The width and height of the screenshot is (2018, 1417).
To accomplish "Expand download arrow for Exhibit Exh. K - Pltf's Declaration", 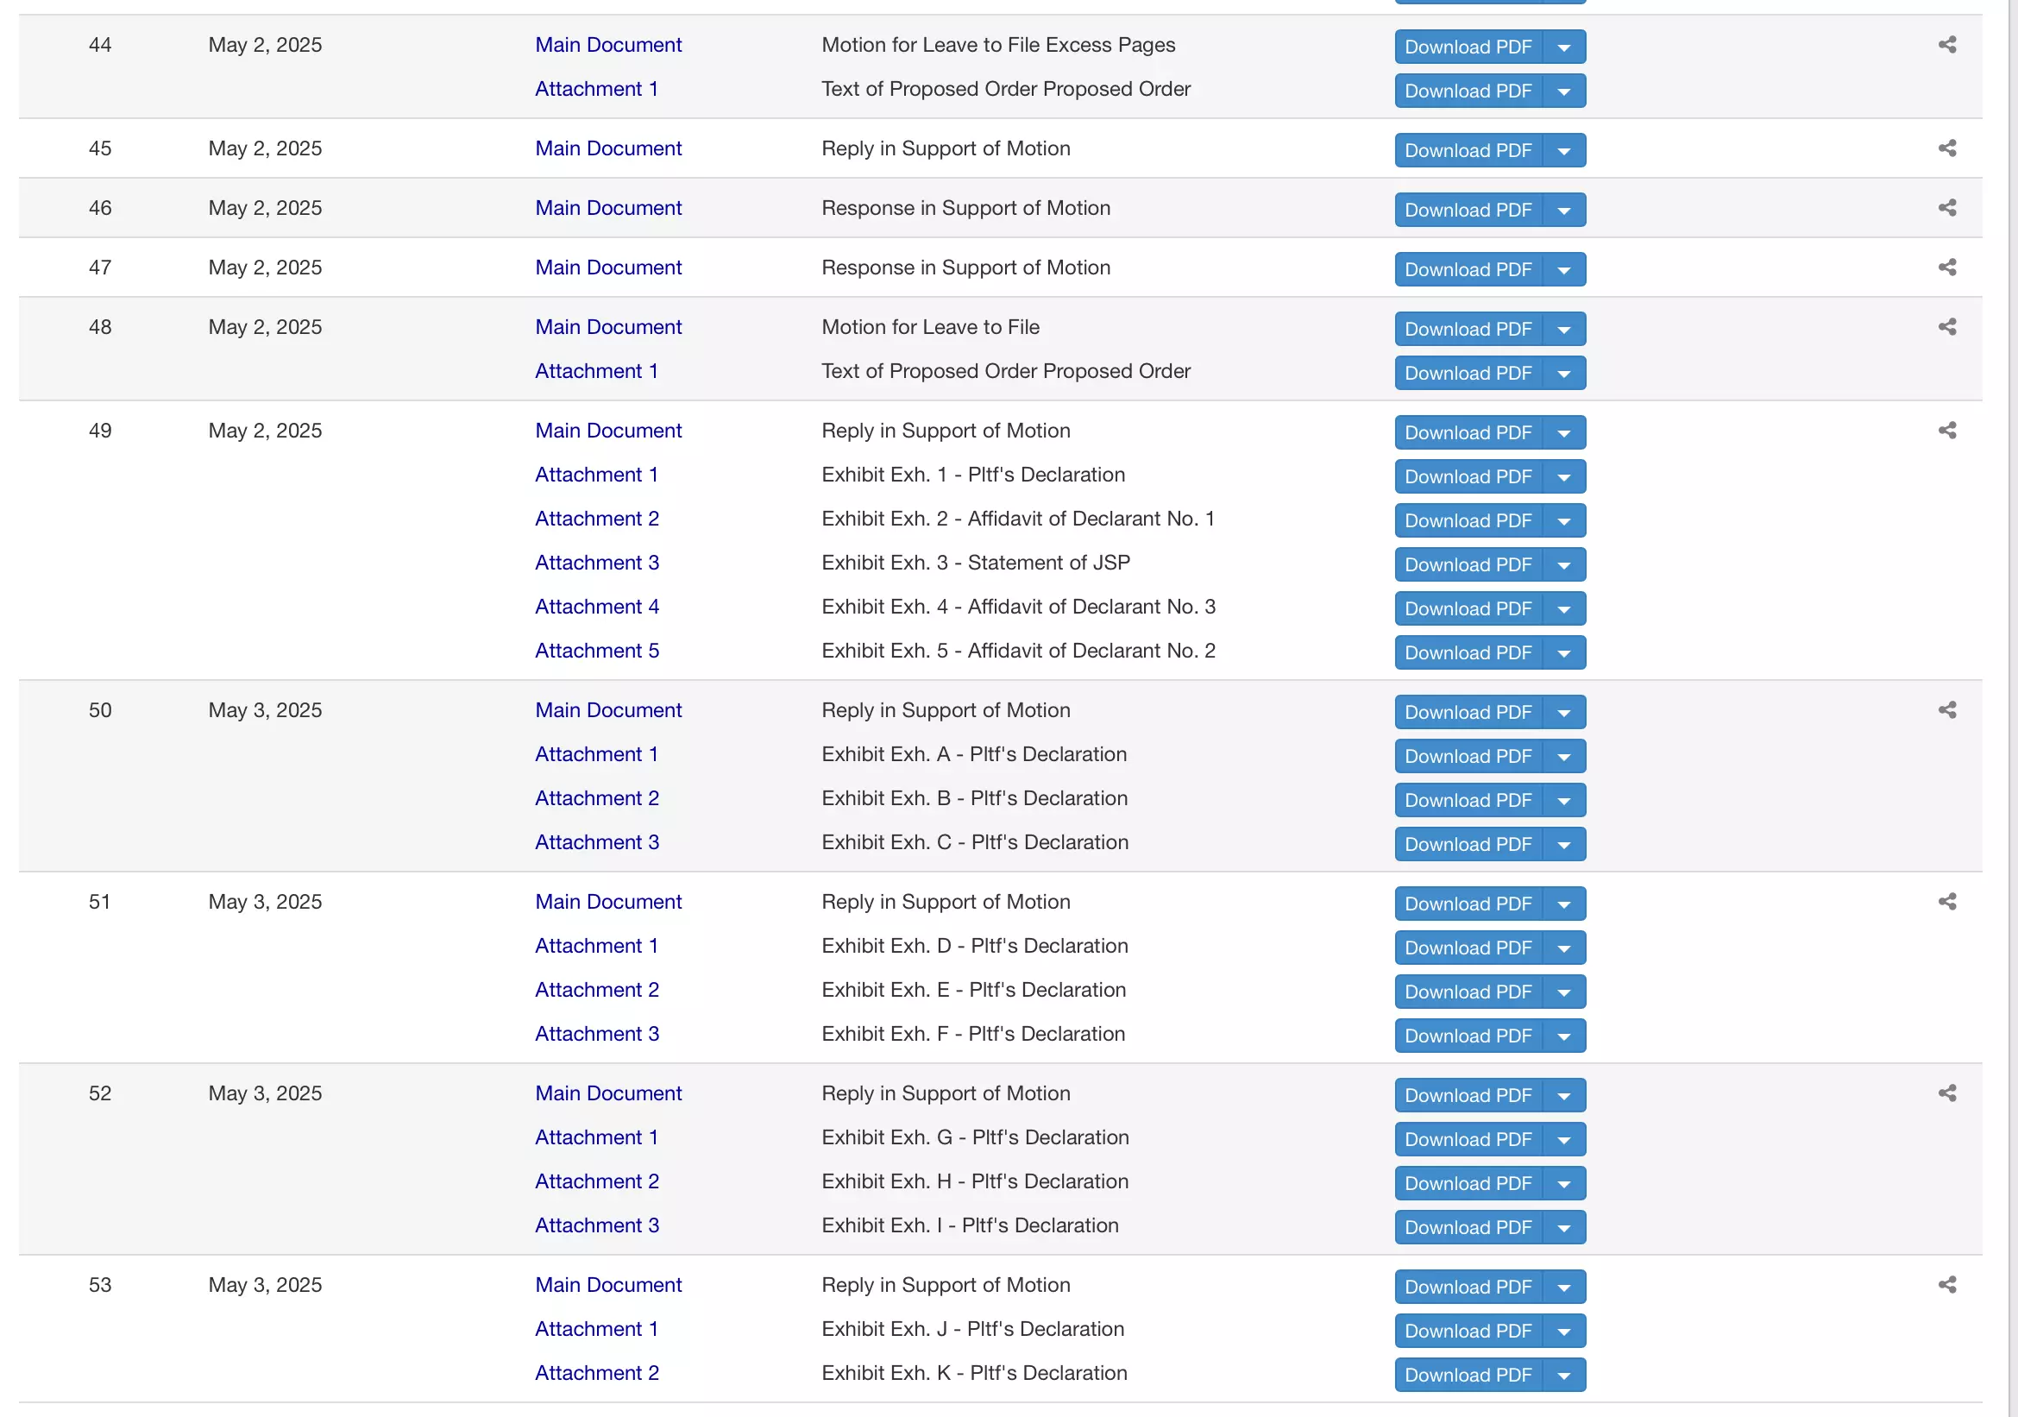I will click(x=1563, y=1376).
